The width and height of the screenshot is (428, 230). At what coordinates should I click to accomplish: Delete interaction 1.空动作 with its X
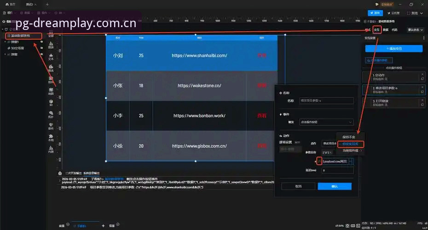[422, 74]
